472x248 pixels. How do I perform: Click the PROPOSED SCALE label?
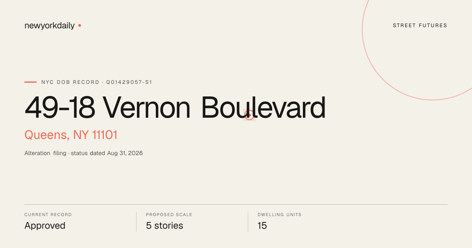point(169,215)
